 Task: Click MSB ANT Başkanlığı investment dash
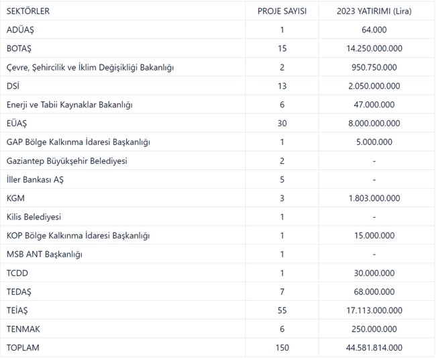click(374, 254)
